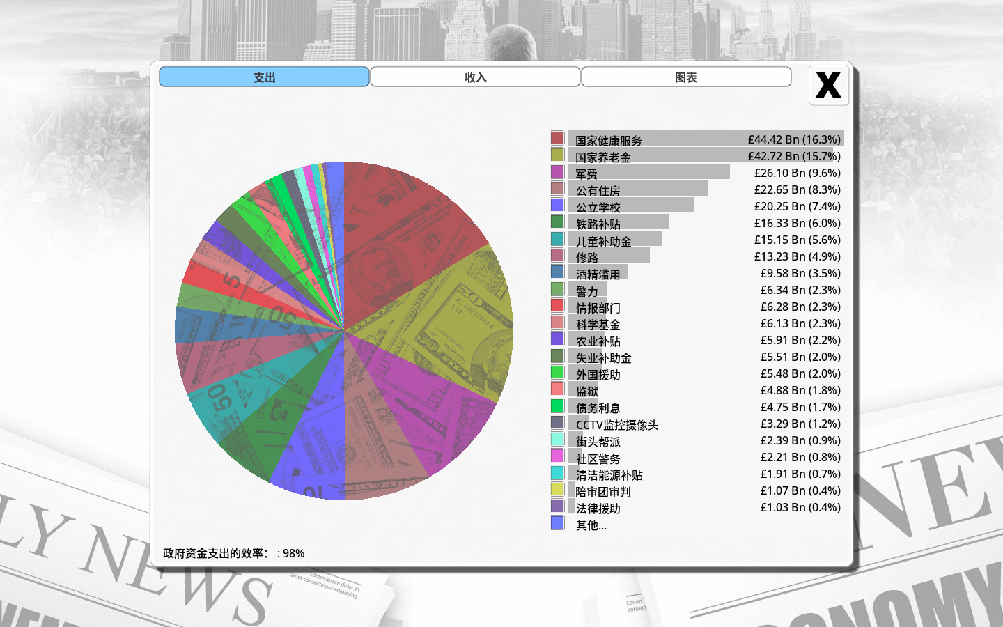Click the 公立学校 color swatch
The image size is (1003, 627).
pos(557,205)
